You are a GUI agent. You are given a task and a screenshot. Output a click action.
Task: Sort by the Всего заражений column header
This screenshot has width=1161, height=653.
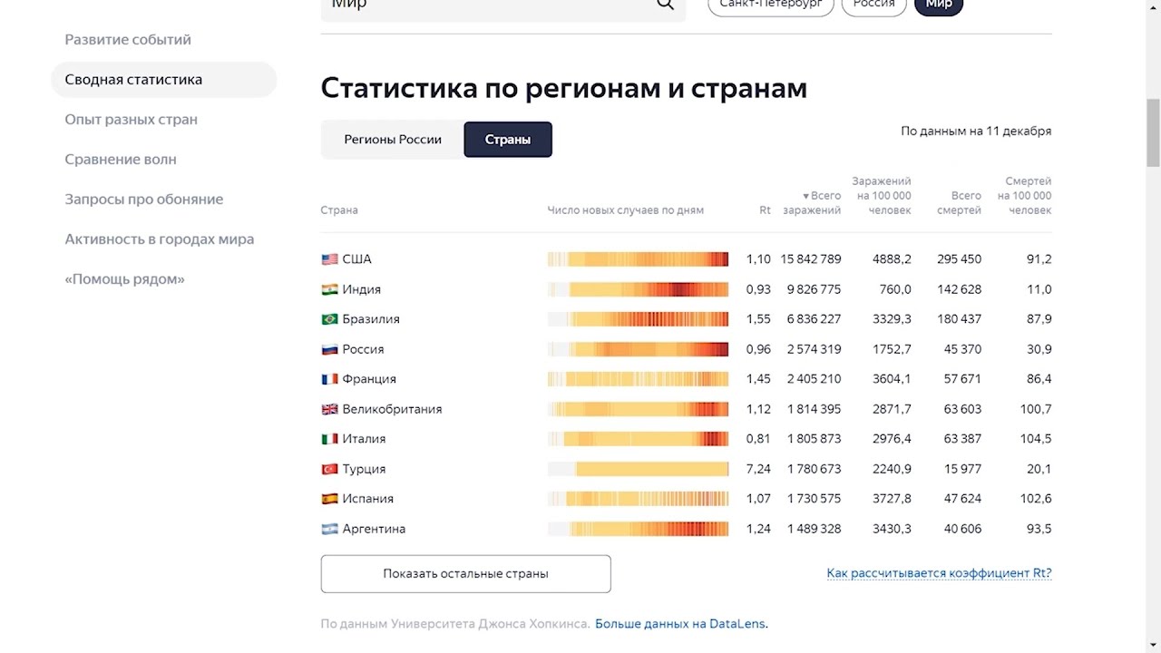812,203
